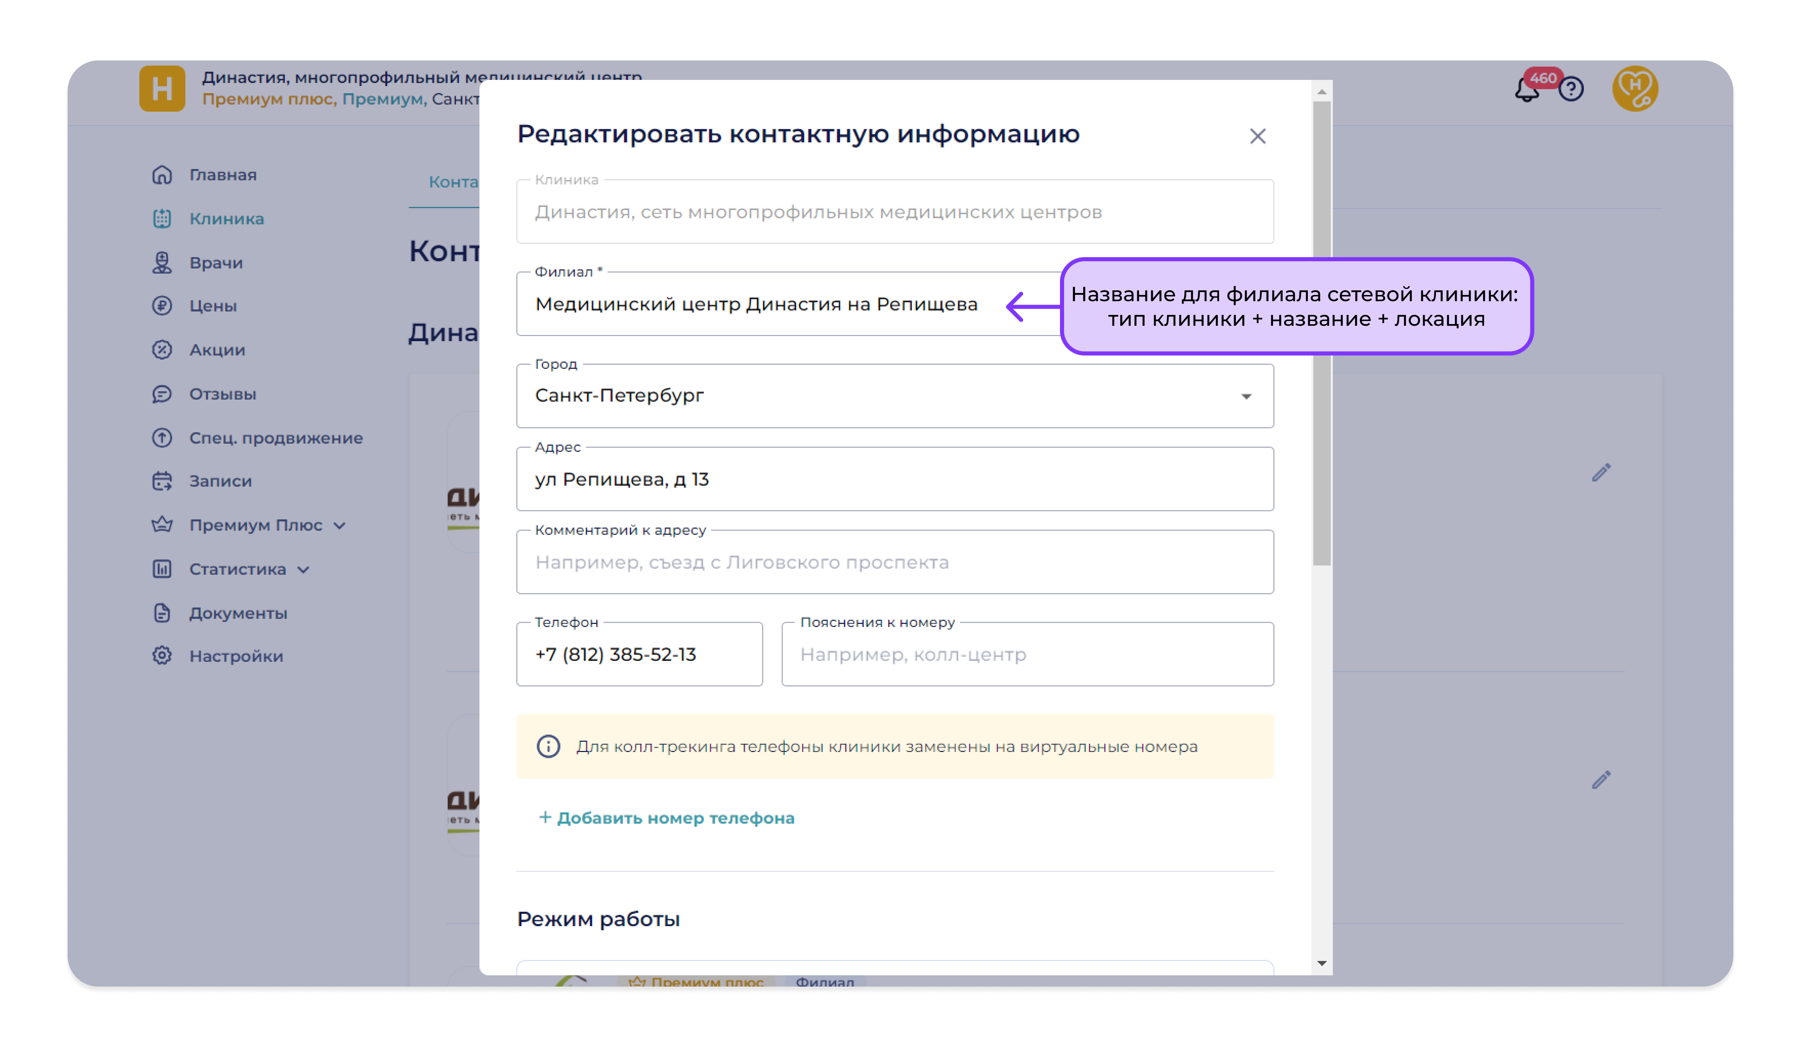Click the Телефон number field
Viewport: 1801px width, 1046px height.
(639, 654)
